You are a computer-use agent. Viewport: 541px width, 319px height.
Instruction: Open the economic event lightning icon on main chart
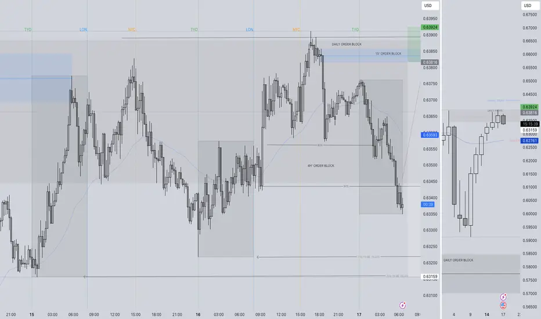[403, 305]
